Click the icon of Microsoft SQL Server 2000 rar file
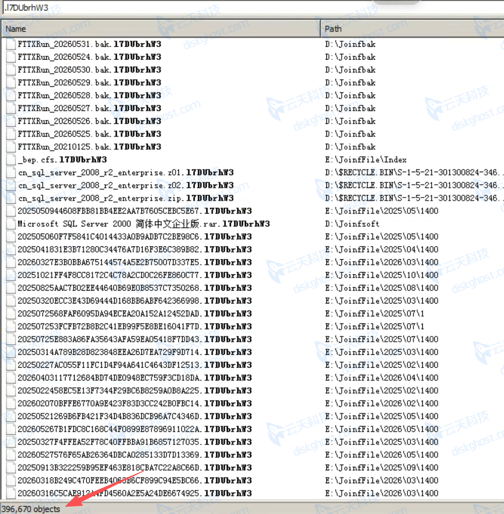504x514 pixels. 11,224
